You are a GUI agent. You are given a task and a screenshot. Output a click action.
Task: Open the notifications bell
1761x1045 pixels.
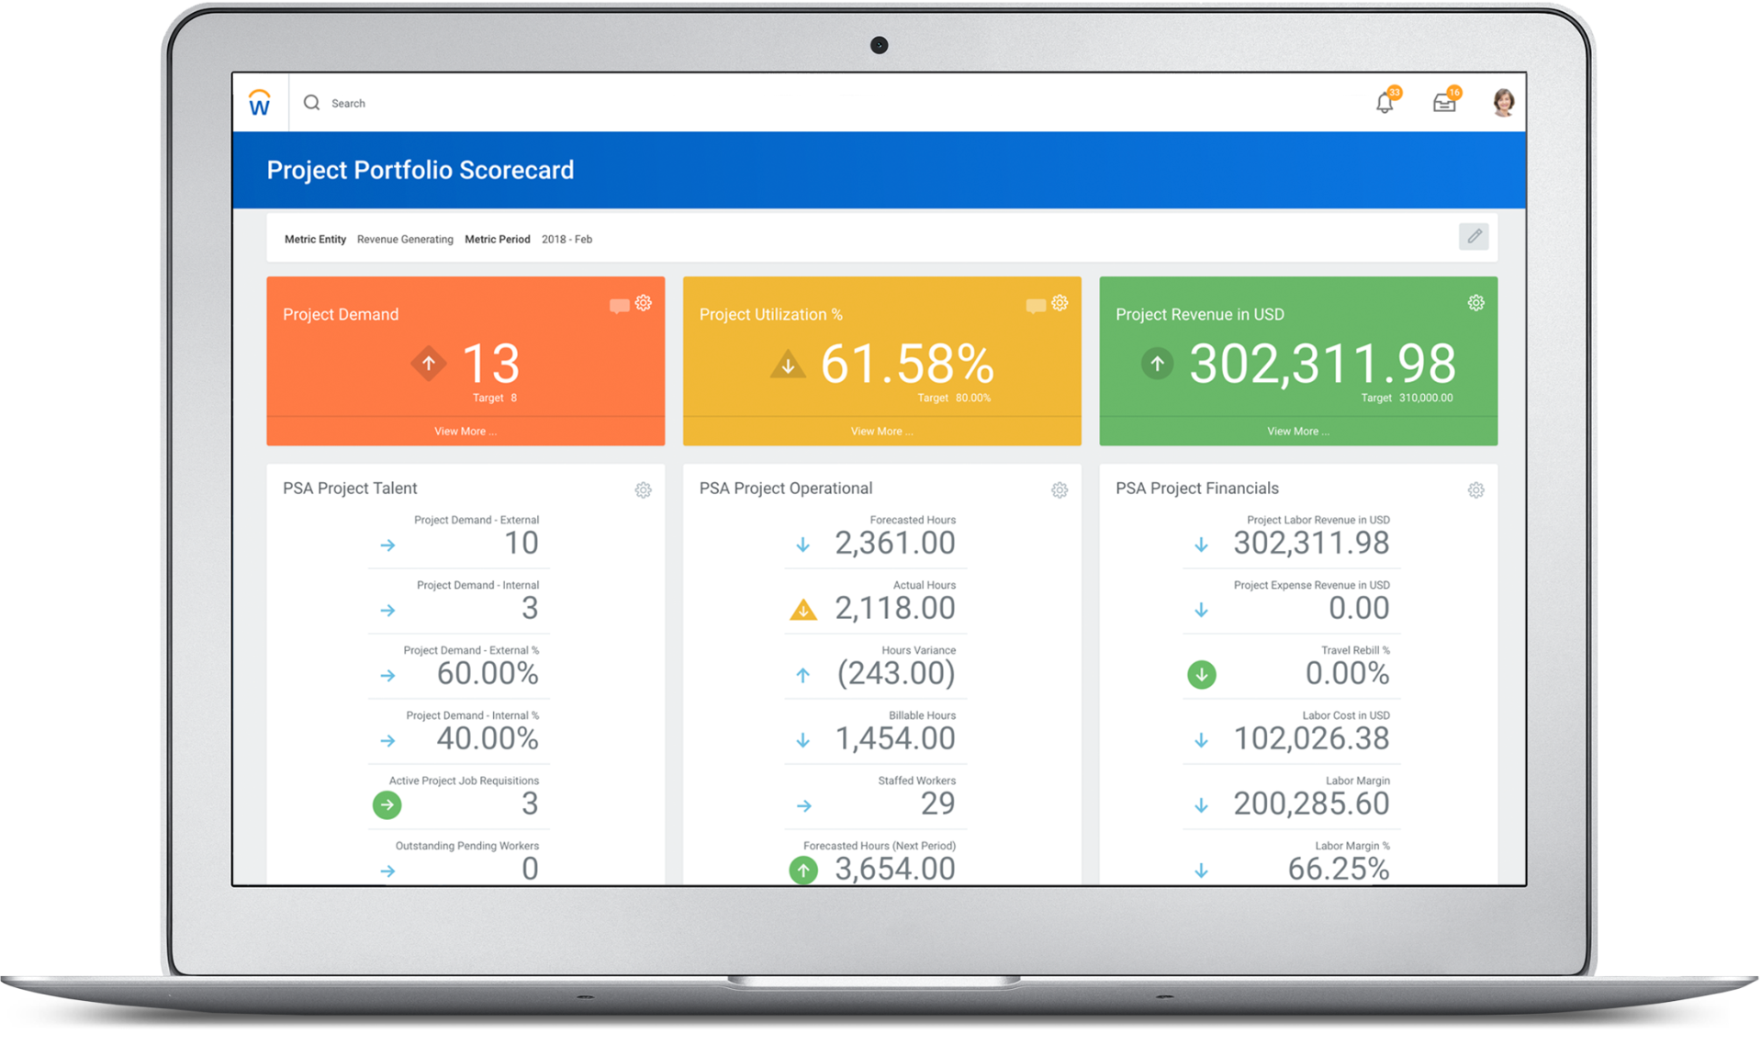click(1383, 103)
